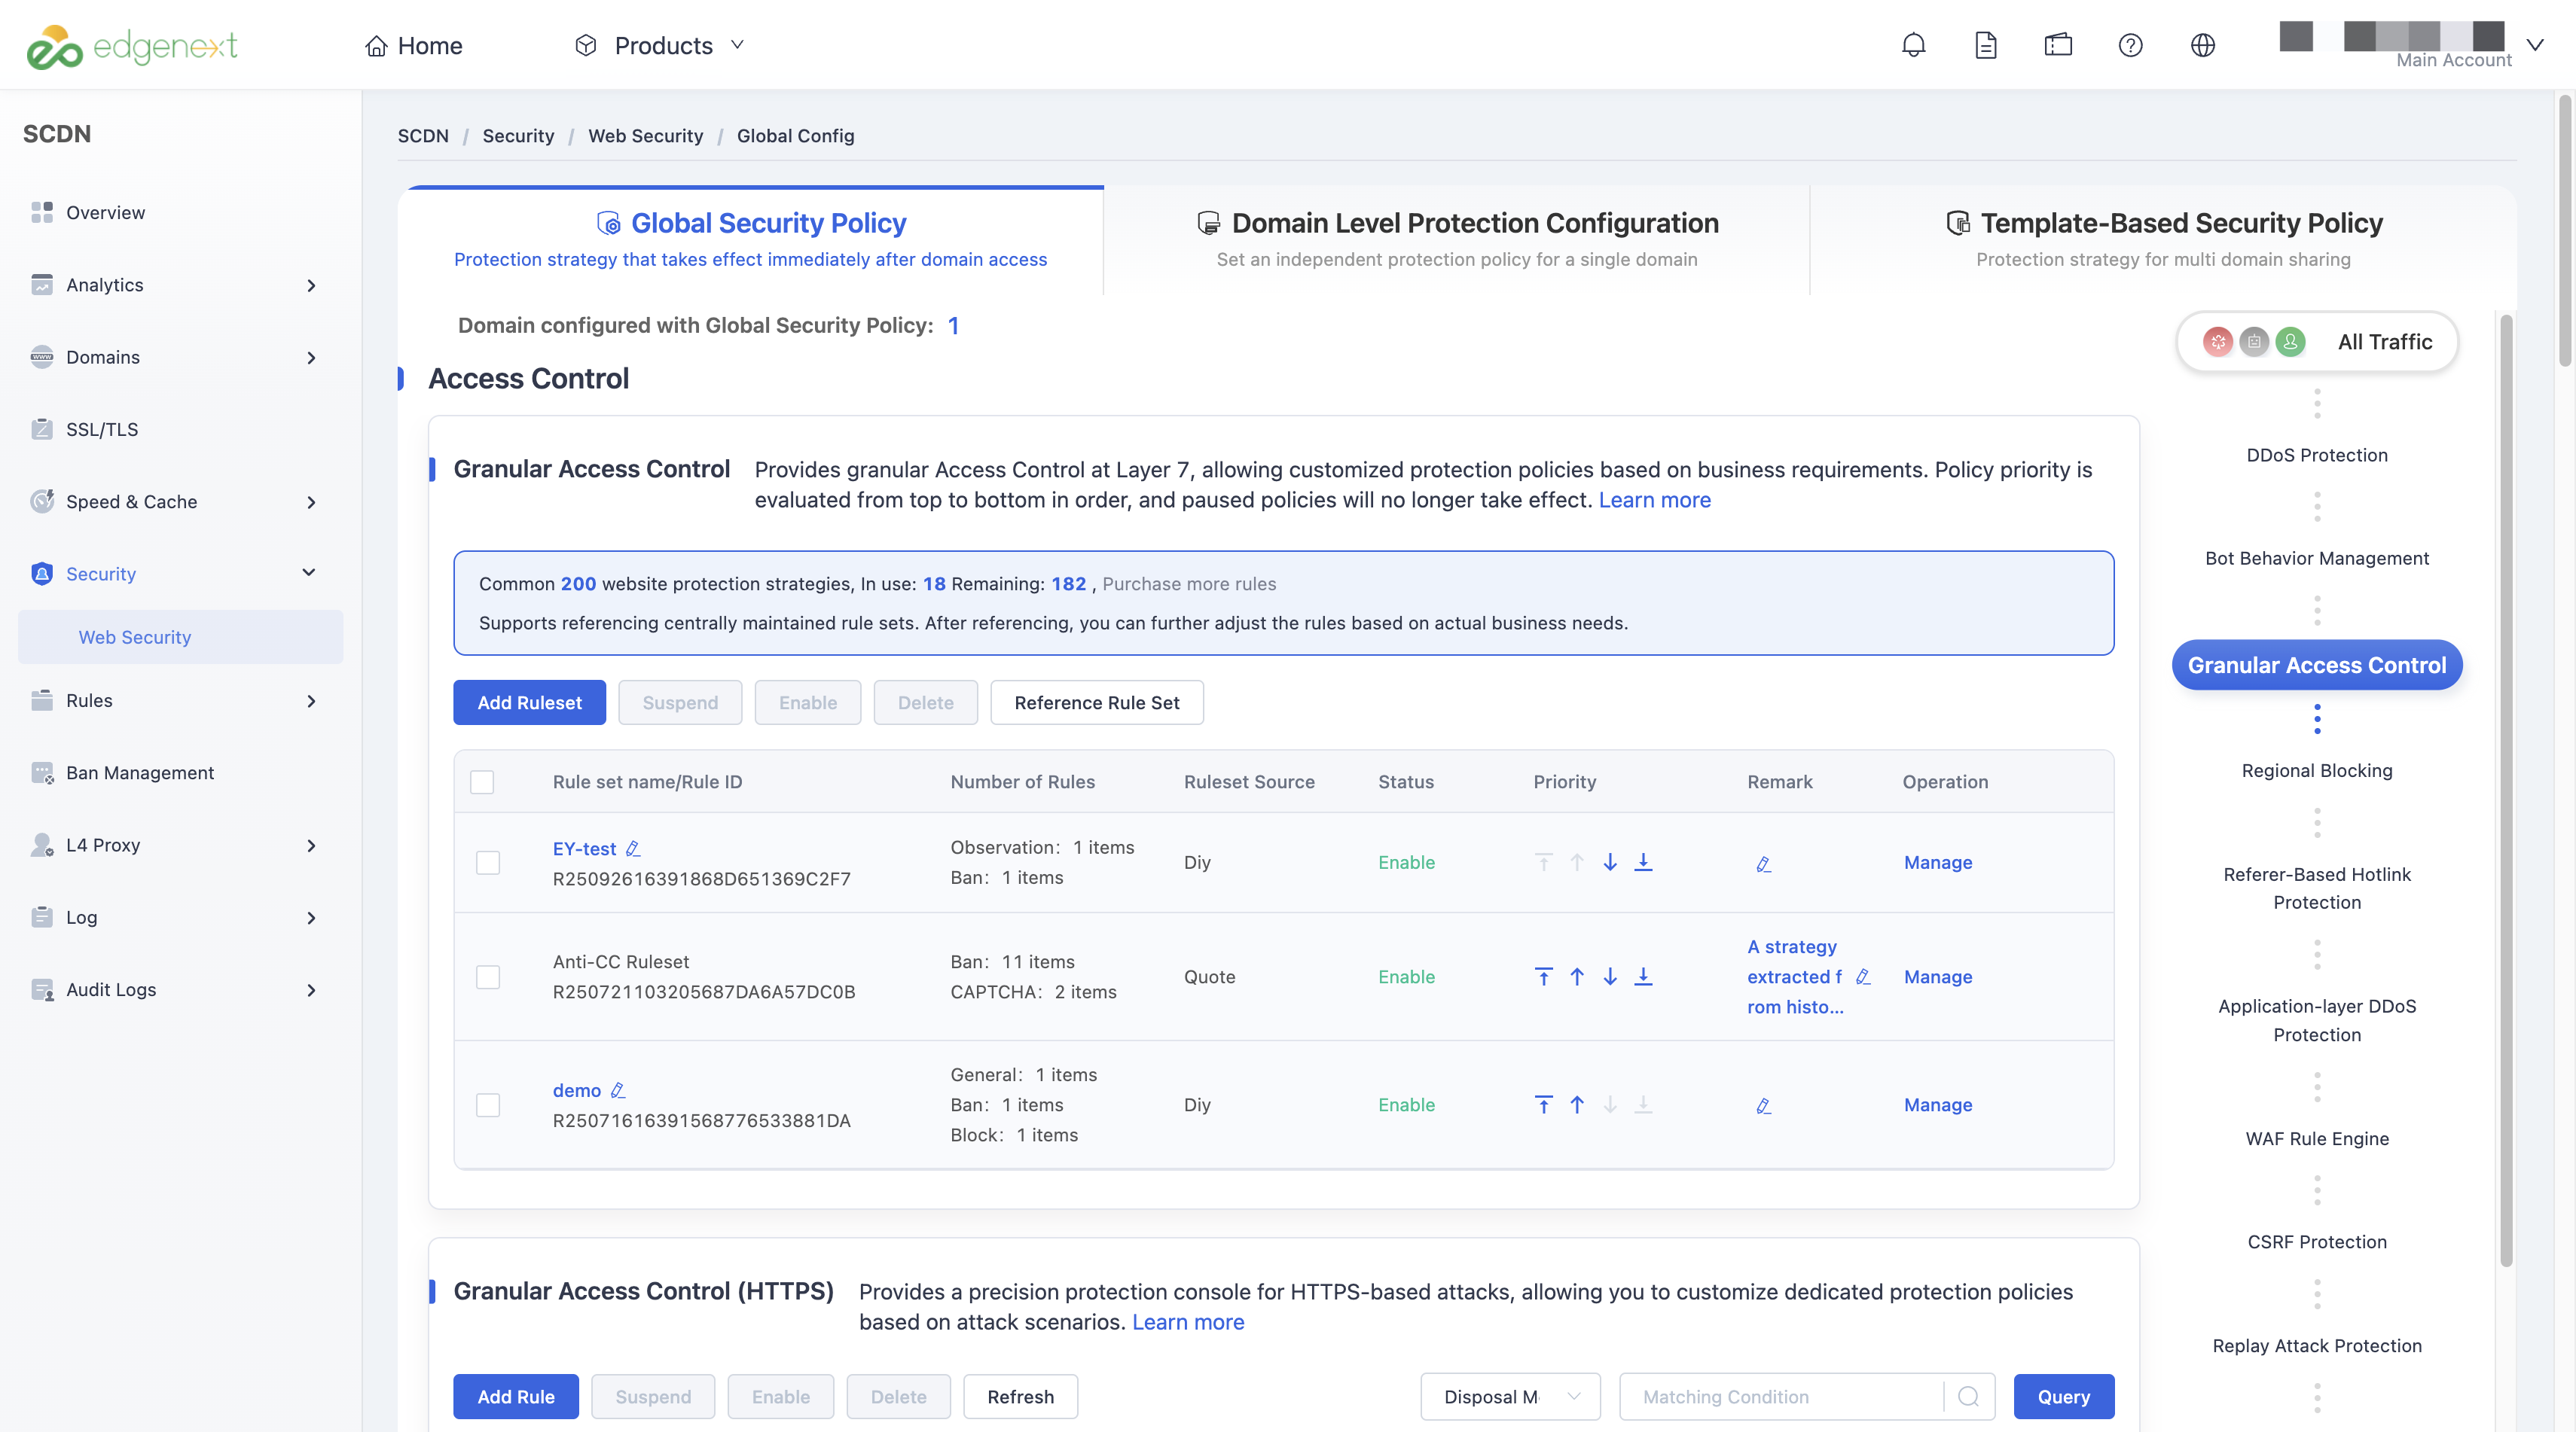Screen dimensions: 2576x1432
Task: Move Anti-CC Ruleset to bottom priority
Action: coord(1643,977)
